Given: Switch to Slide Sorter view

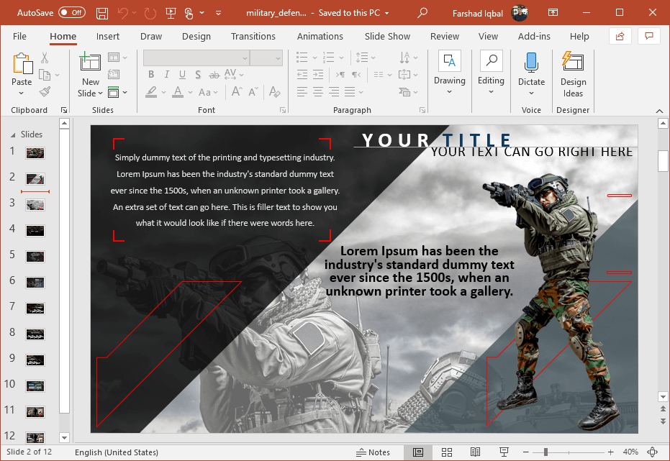Looking at the screenshot, I should coord(446,452).
